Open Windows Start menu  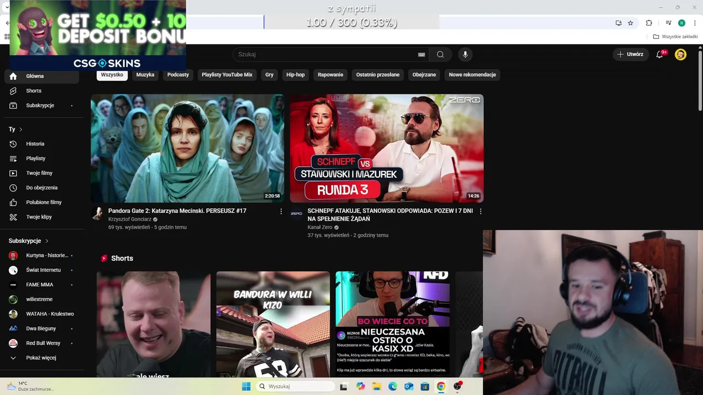[246, 386]
